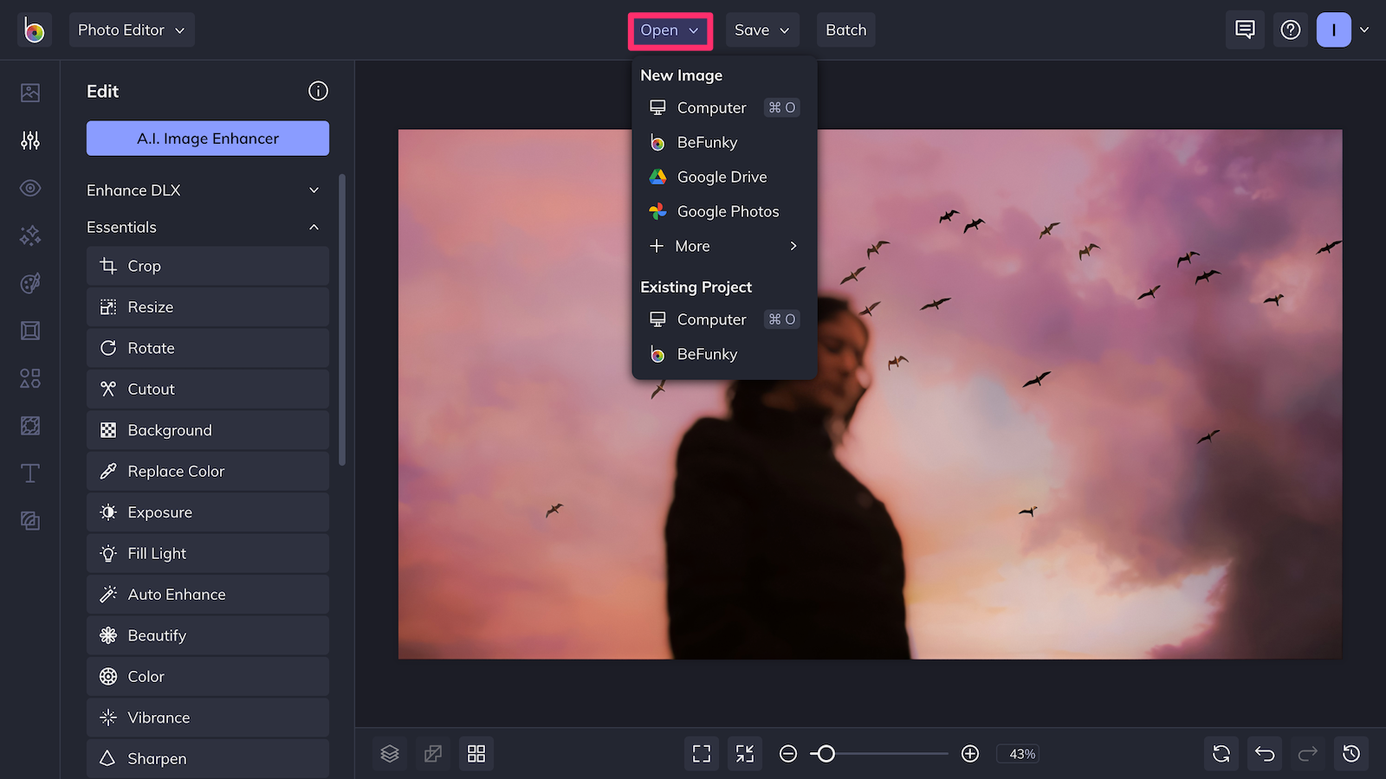Toggle the thumbnail grid view

[x=476, y=753]
